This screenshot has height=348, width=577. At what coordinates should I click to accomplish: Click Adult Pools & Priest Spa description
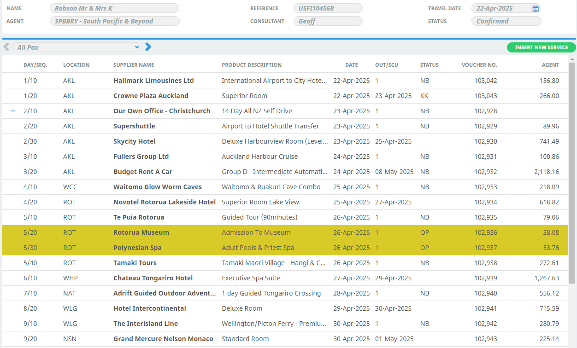(258, 248)
